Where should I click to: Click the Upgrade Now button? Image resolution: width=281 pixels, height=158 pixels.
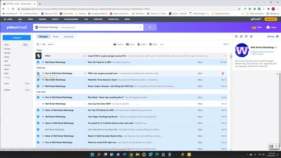(270, 19)
